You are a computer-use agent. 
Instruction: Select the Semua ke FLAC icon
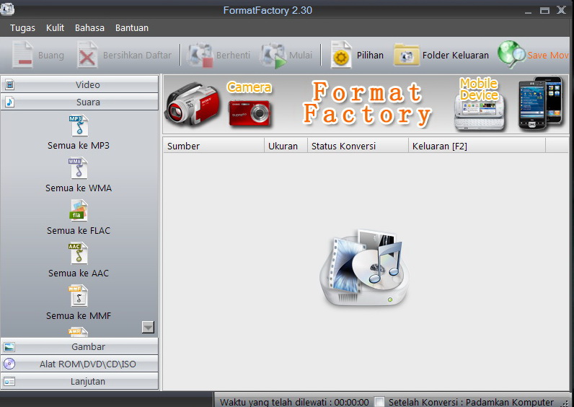79,210
